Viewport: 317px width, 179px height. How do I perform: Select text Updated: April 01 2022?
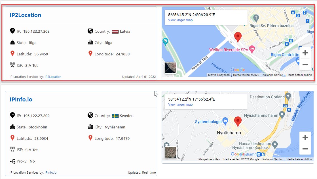click(139, 77)
